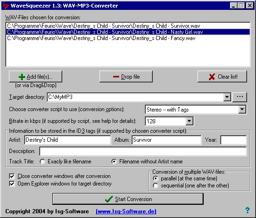Image resolution: width=256 pixels, height=218 pixels.
Task: Open the www.lsg-Software.de link
Action: [x=126, y=211]
